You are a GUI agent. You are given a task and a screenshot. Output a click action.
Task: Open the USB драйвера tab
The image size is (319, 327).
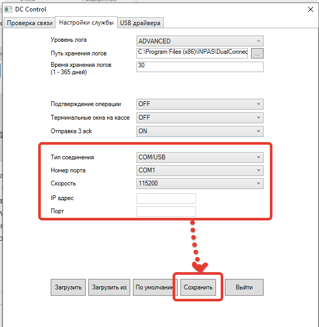[141, 22]
